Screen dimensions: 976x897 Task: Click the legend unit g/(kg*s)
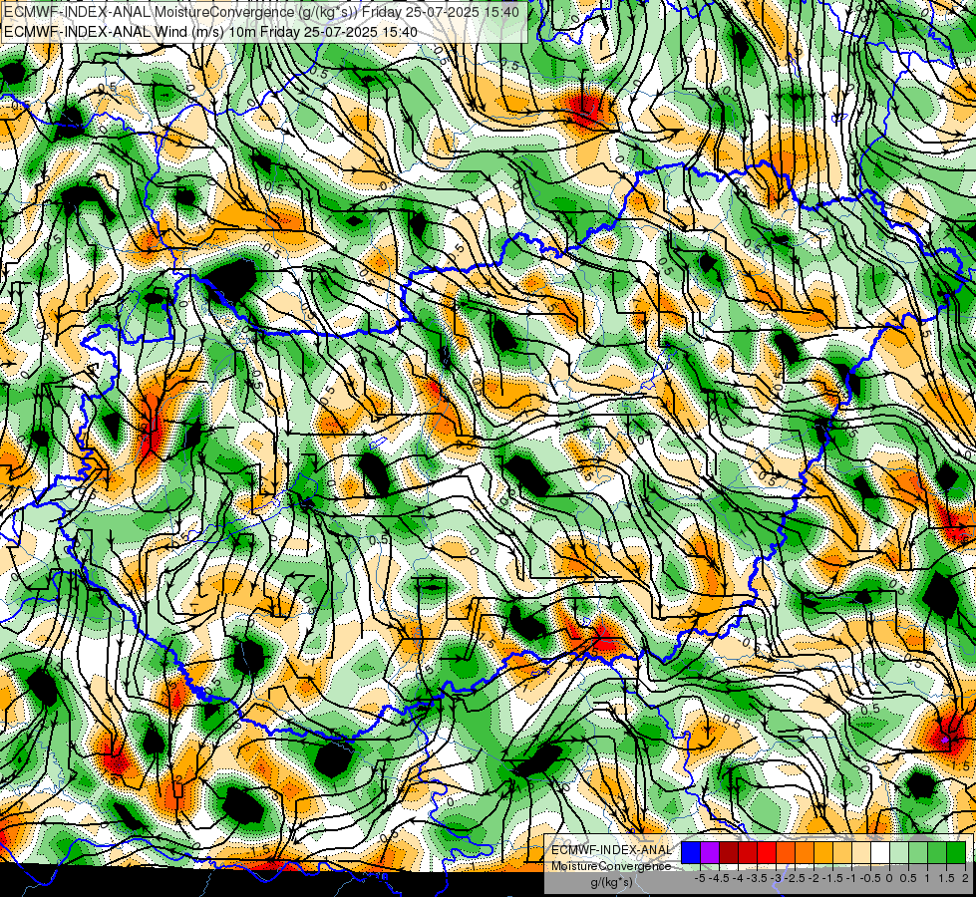(x=611, y=882)
